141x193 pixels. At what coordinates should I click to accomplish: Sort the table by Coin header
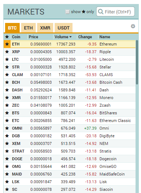[x=16, y=37]
